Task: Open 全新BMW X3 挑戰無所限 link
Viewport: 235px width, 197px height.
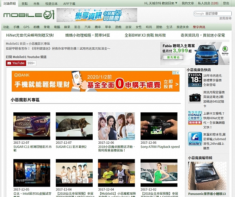Action: click(145, 35)
